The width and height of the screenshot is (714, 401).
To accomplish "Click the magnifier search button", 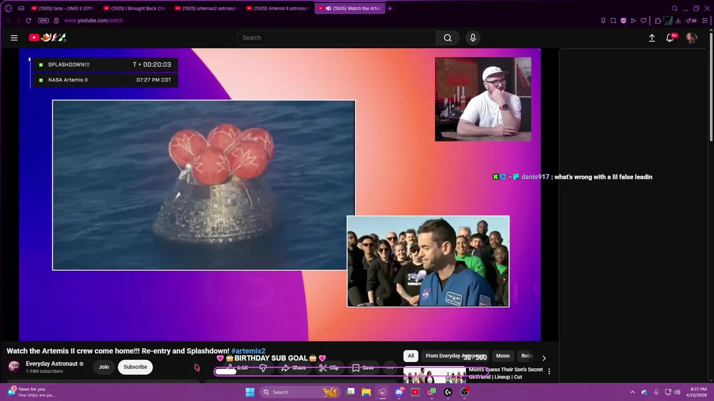I will pos(447,38).
